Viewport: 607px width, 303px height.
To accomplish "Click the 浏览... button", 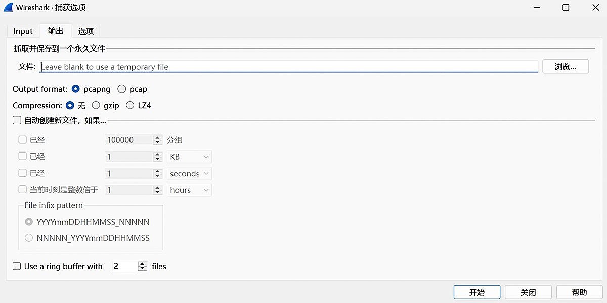I will click(x=565, y=66).
